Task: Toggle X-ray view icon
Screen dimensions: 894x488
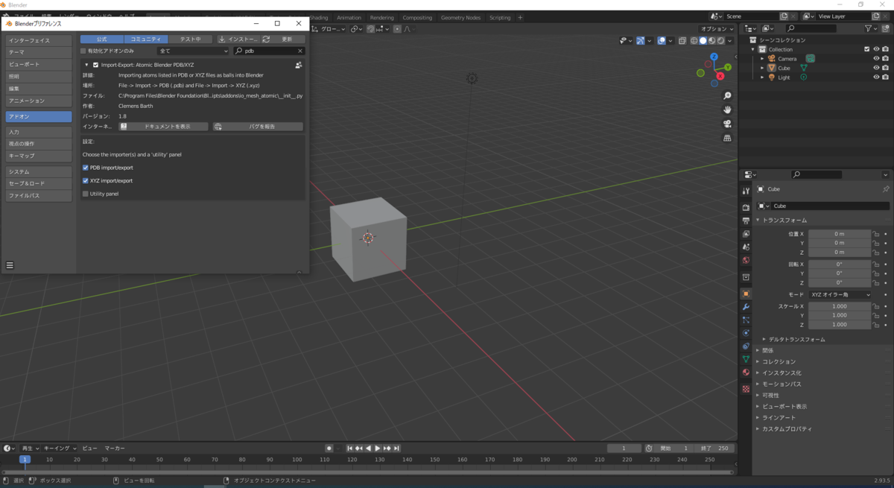Action: [x=682, y=41]
